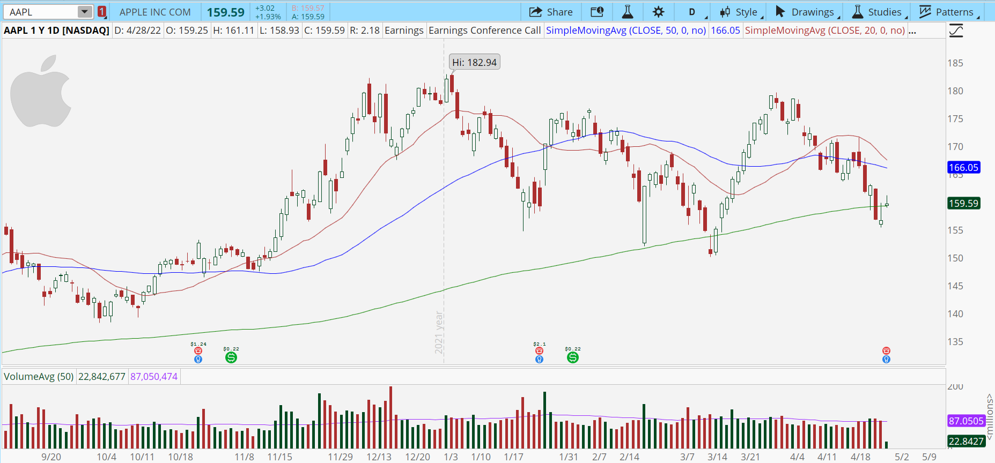Click the green 22.8427 volume axis label
This screenshot has width=995, height=463.
pyautogui.click(x=967, y=442)
